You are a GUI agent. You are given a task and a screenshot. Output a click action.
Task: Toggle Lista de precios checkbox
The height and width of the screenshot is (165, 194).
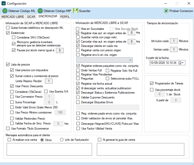(8, 65)
